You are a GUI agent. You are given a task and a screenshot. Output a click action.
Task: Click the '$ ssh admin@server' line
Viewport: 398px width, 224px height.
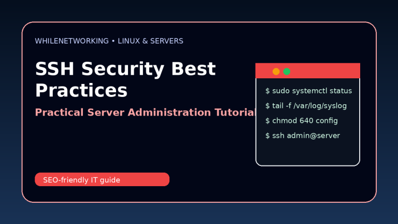click(303, 136)
